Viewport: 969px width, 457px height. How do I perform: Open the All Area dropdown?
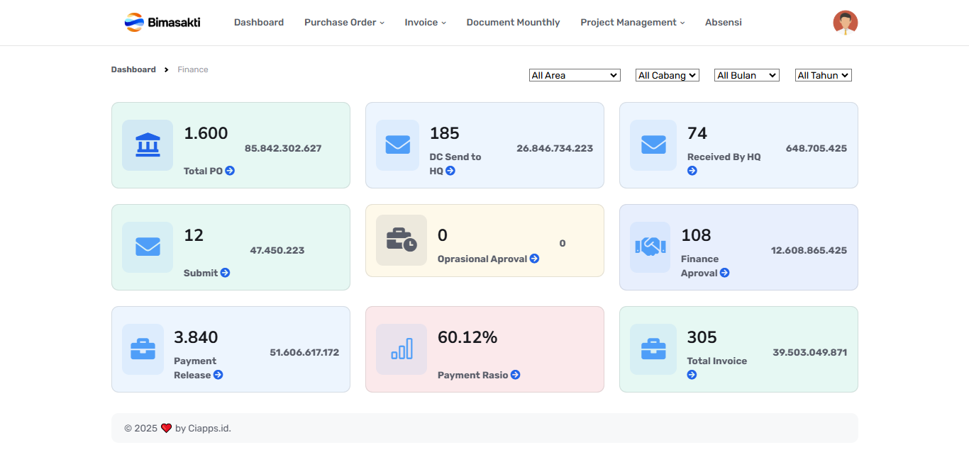click(x=575, y=75)
